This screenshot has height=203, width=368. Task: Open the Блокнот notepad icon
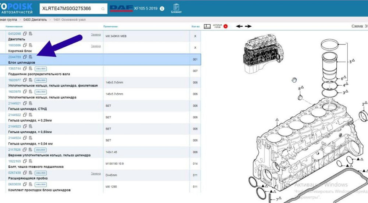(176, 8)
